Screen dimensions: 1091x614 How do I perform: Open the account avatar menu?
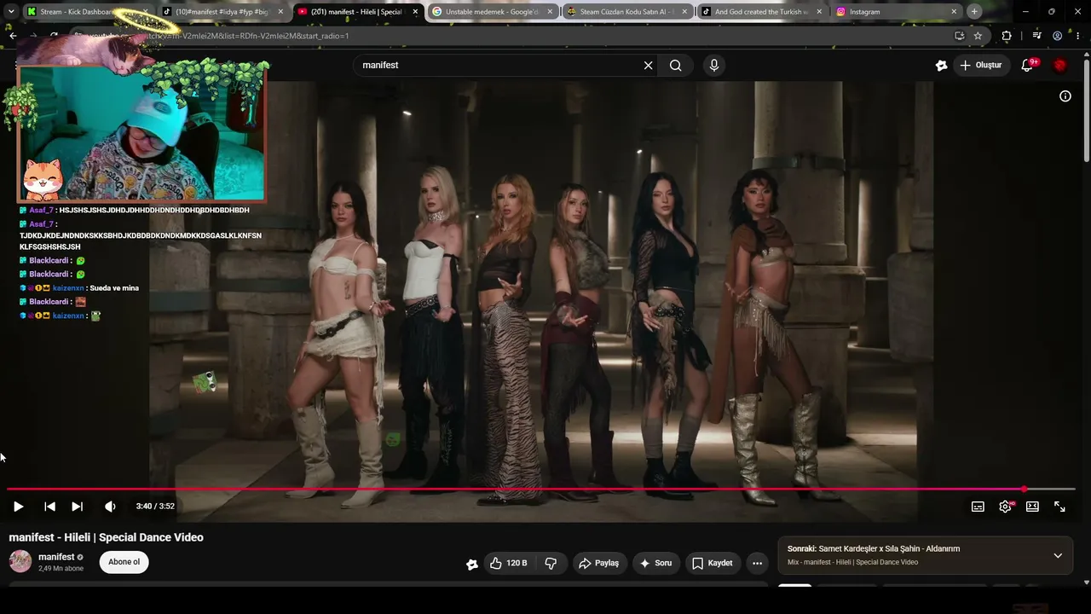point(1060,66)
